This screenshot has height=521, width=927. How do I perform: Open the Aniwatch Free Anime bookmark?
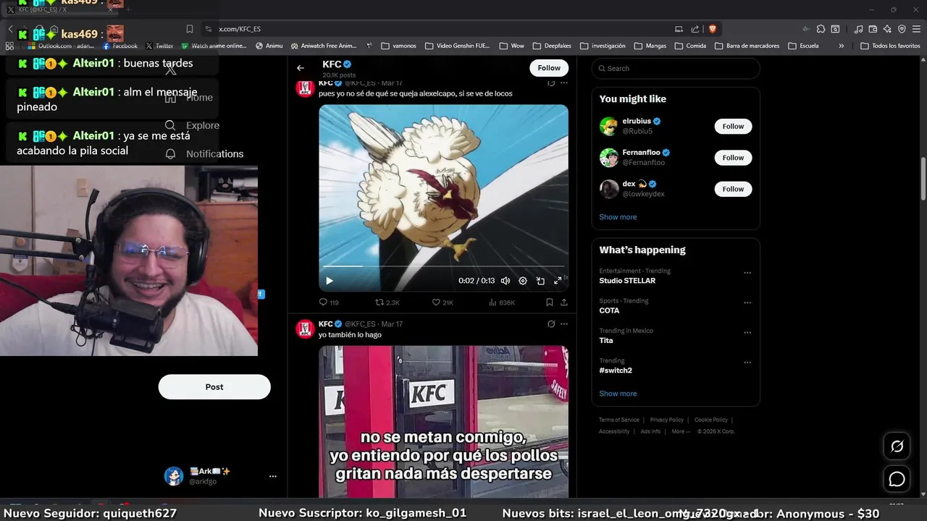[x=324, y=46]
